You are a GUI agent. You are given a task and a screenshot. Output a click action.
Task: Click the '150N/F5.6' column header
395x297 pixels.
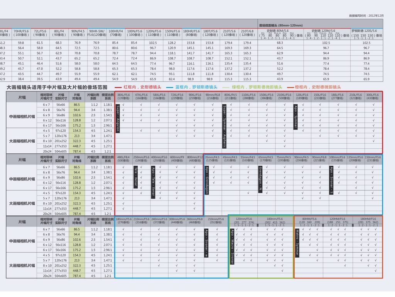pyautogui.click(x=172, y=33)
